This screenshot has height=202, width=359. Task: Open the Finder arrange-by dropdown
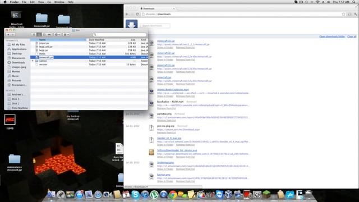click(x=66, y=35)
